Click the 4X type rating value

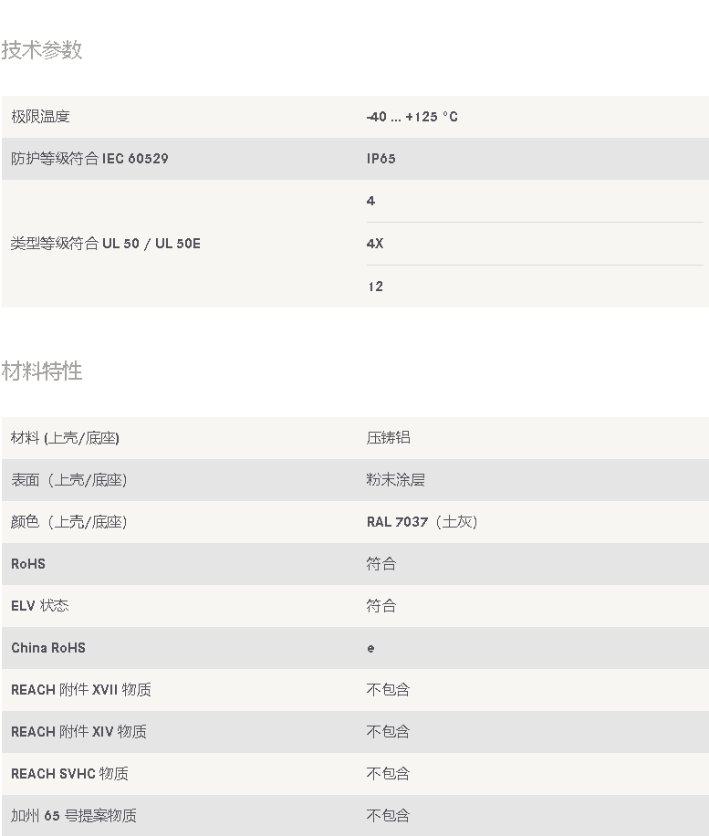coord(375,244)
